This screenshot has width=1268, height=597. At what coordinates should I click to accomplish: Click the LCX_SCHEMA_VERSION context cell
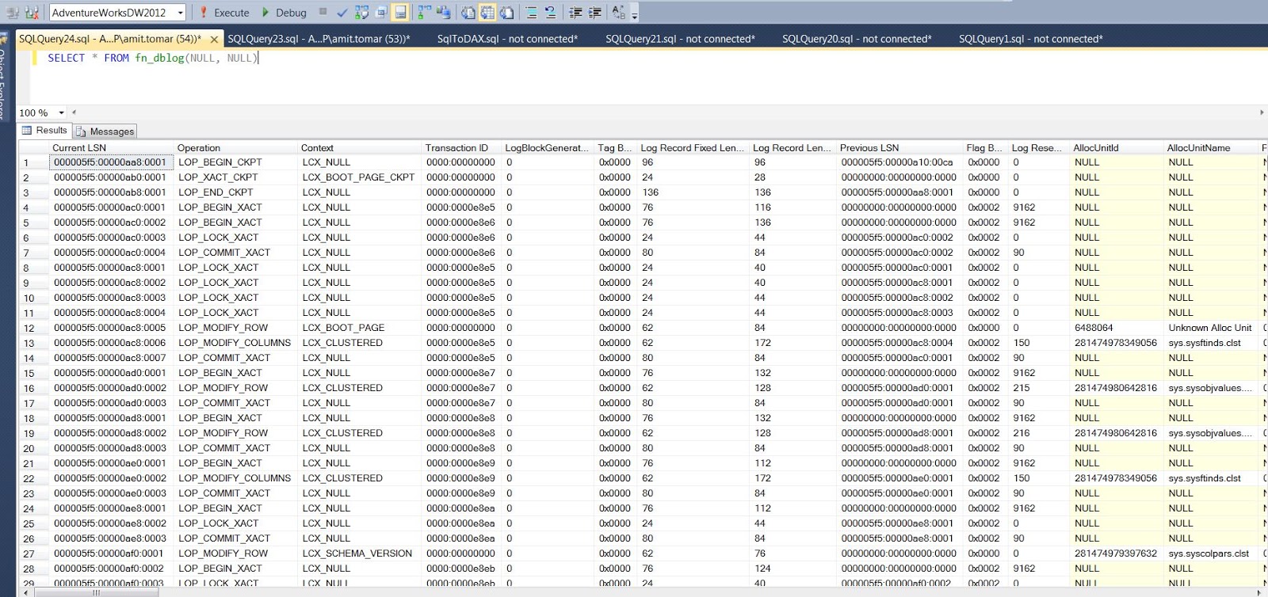[x=359, y=553]
